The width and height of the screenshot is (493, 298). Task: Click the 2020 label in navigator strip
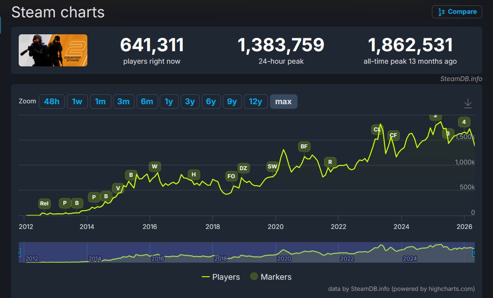tap(284, 259)
